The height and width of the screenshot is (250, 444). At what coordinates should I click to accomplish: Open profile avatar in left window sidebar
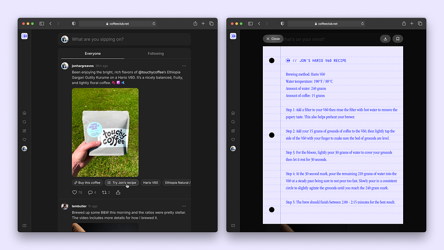(x=24, y=148)
